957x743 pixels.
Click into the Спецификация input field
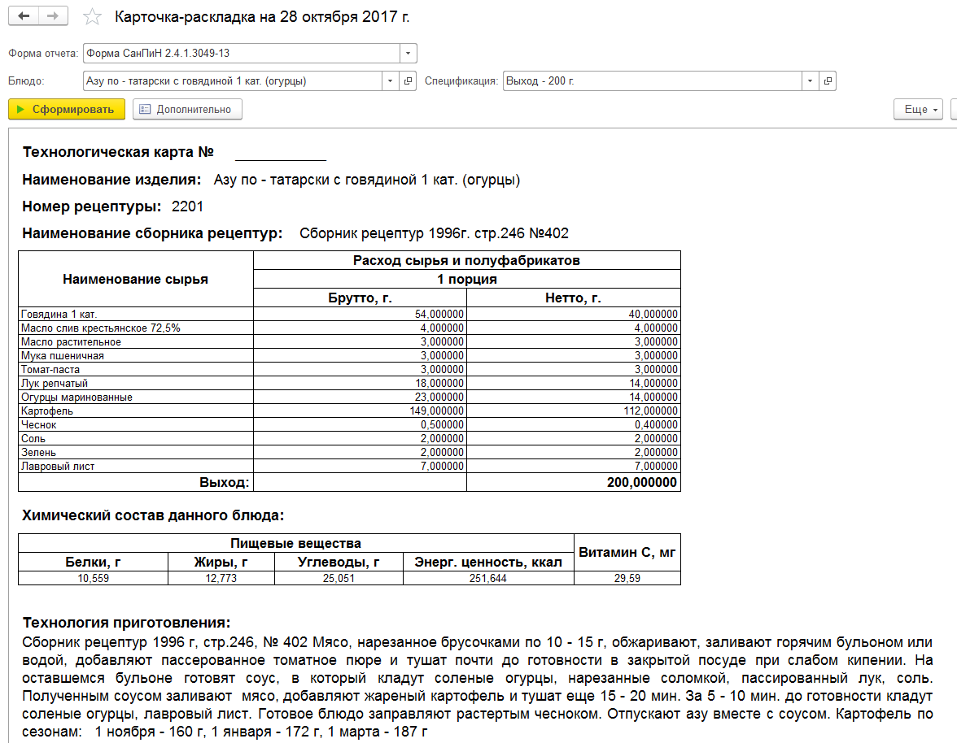pos(652,81)
